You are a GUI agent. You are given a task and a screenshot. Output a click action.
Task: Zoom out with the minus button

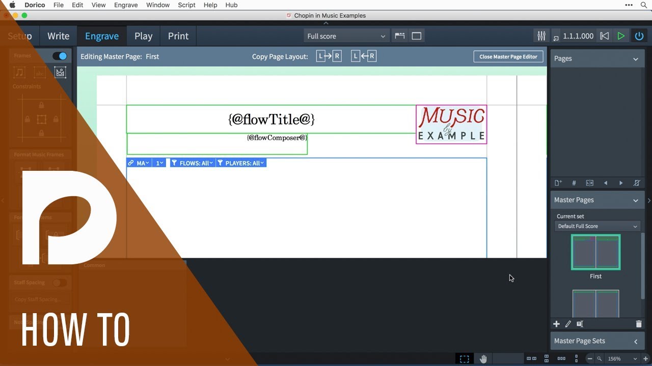pos(590,359)
